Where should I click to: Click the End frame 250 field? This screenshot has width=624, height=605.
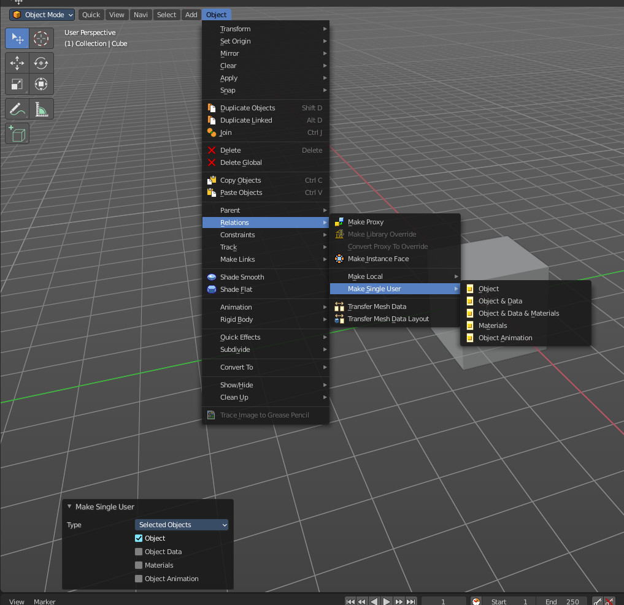(x=561, y=601)
